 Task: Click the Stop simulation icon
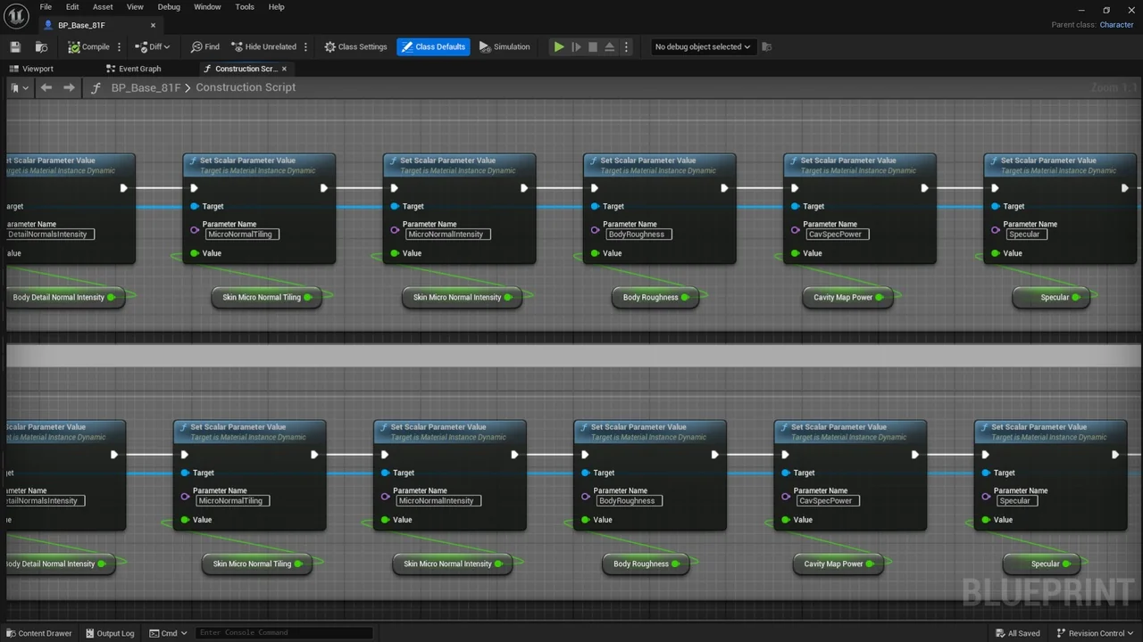[x=592, y=46]
